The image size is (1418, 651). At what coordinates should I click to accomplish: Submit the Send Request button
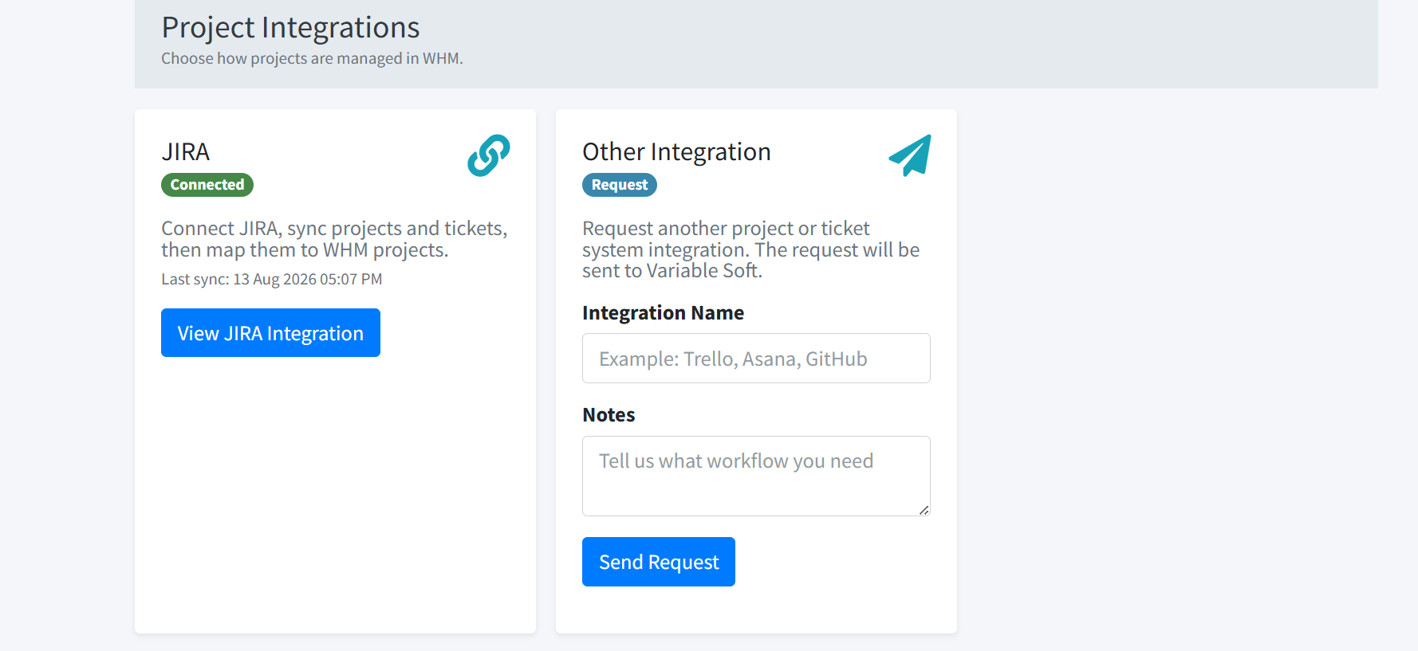point(659,562)
